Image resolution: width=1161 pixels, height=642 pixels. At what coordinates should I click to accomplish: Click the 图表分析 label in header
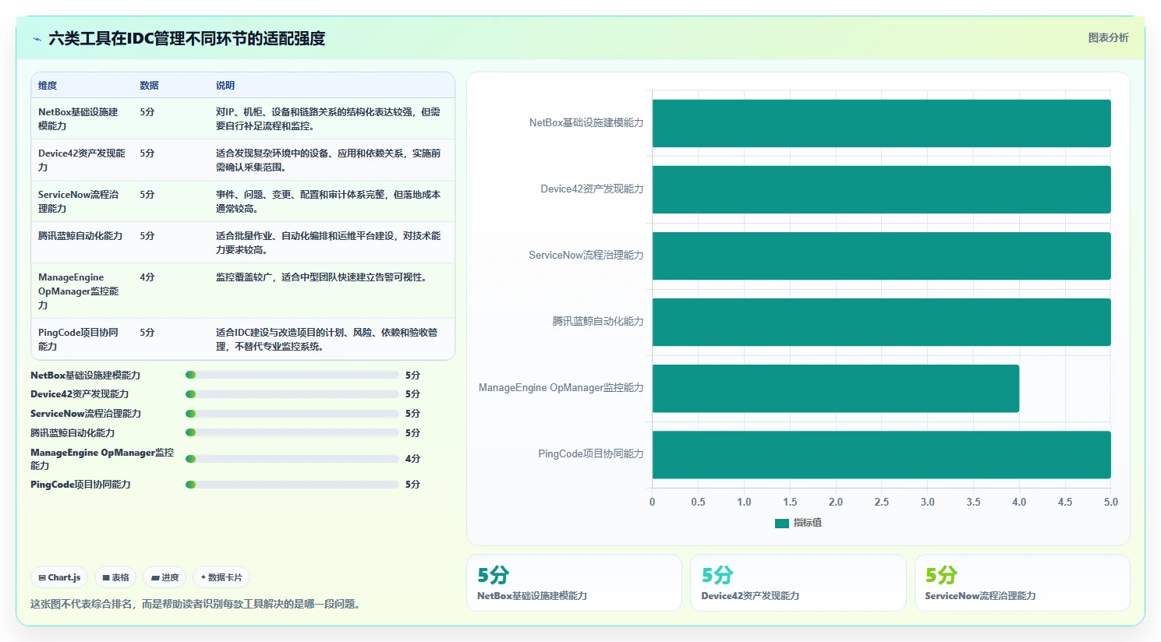[1108, 37]
